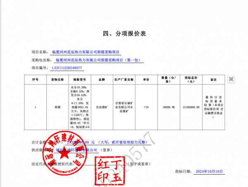Select the bid date 2024年10月18日
The image size is (248, 187).
[210, 171]
